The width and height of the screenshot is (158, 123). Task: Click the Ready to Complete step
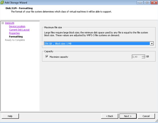[x=15, y=40]
